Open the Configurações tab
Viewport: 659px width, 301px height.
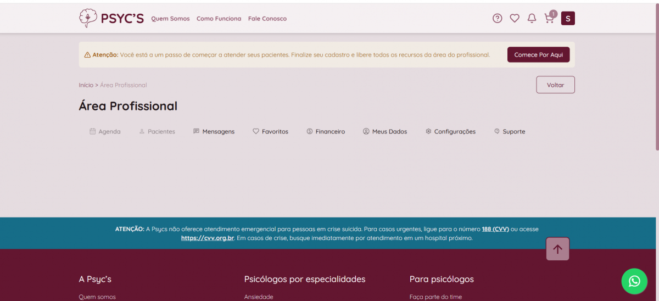pyautogui.click(x=450, y=132)
